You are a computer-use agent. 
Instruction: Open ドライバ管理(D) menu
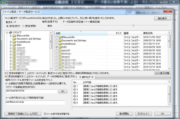pos(144,8)
